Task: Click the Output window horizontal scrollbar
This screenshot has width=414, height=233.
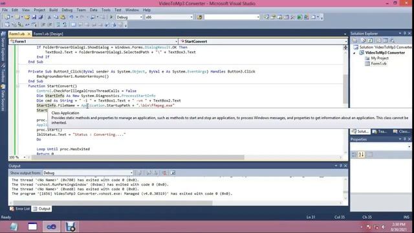Action: click(113, 203)
